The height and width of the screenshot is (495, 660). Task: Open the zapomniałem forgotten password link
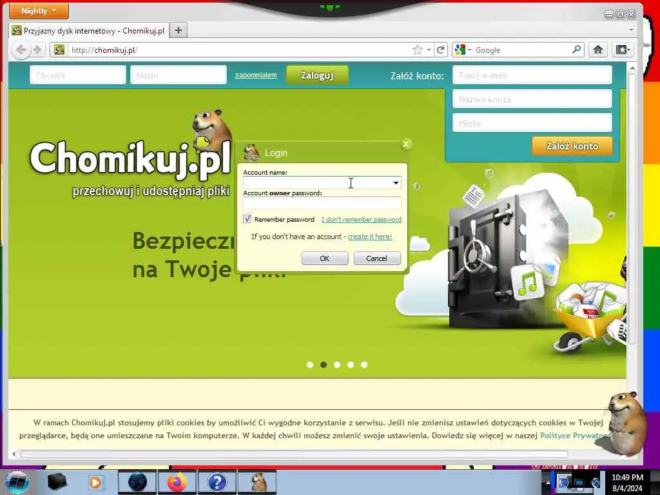pos(256,75)
